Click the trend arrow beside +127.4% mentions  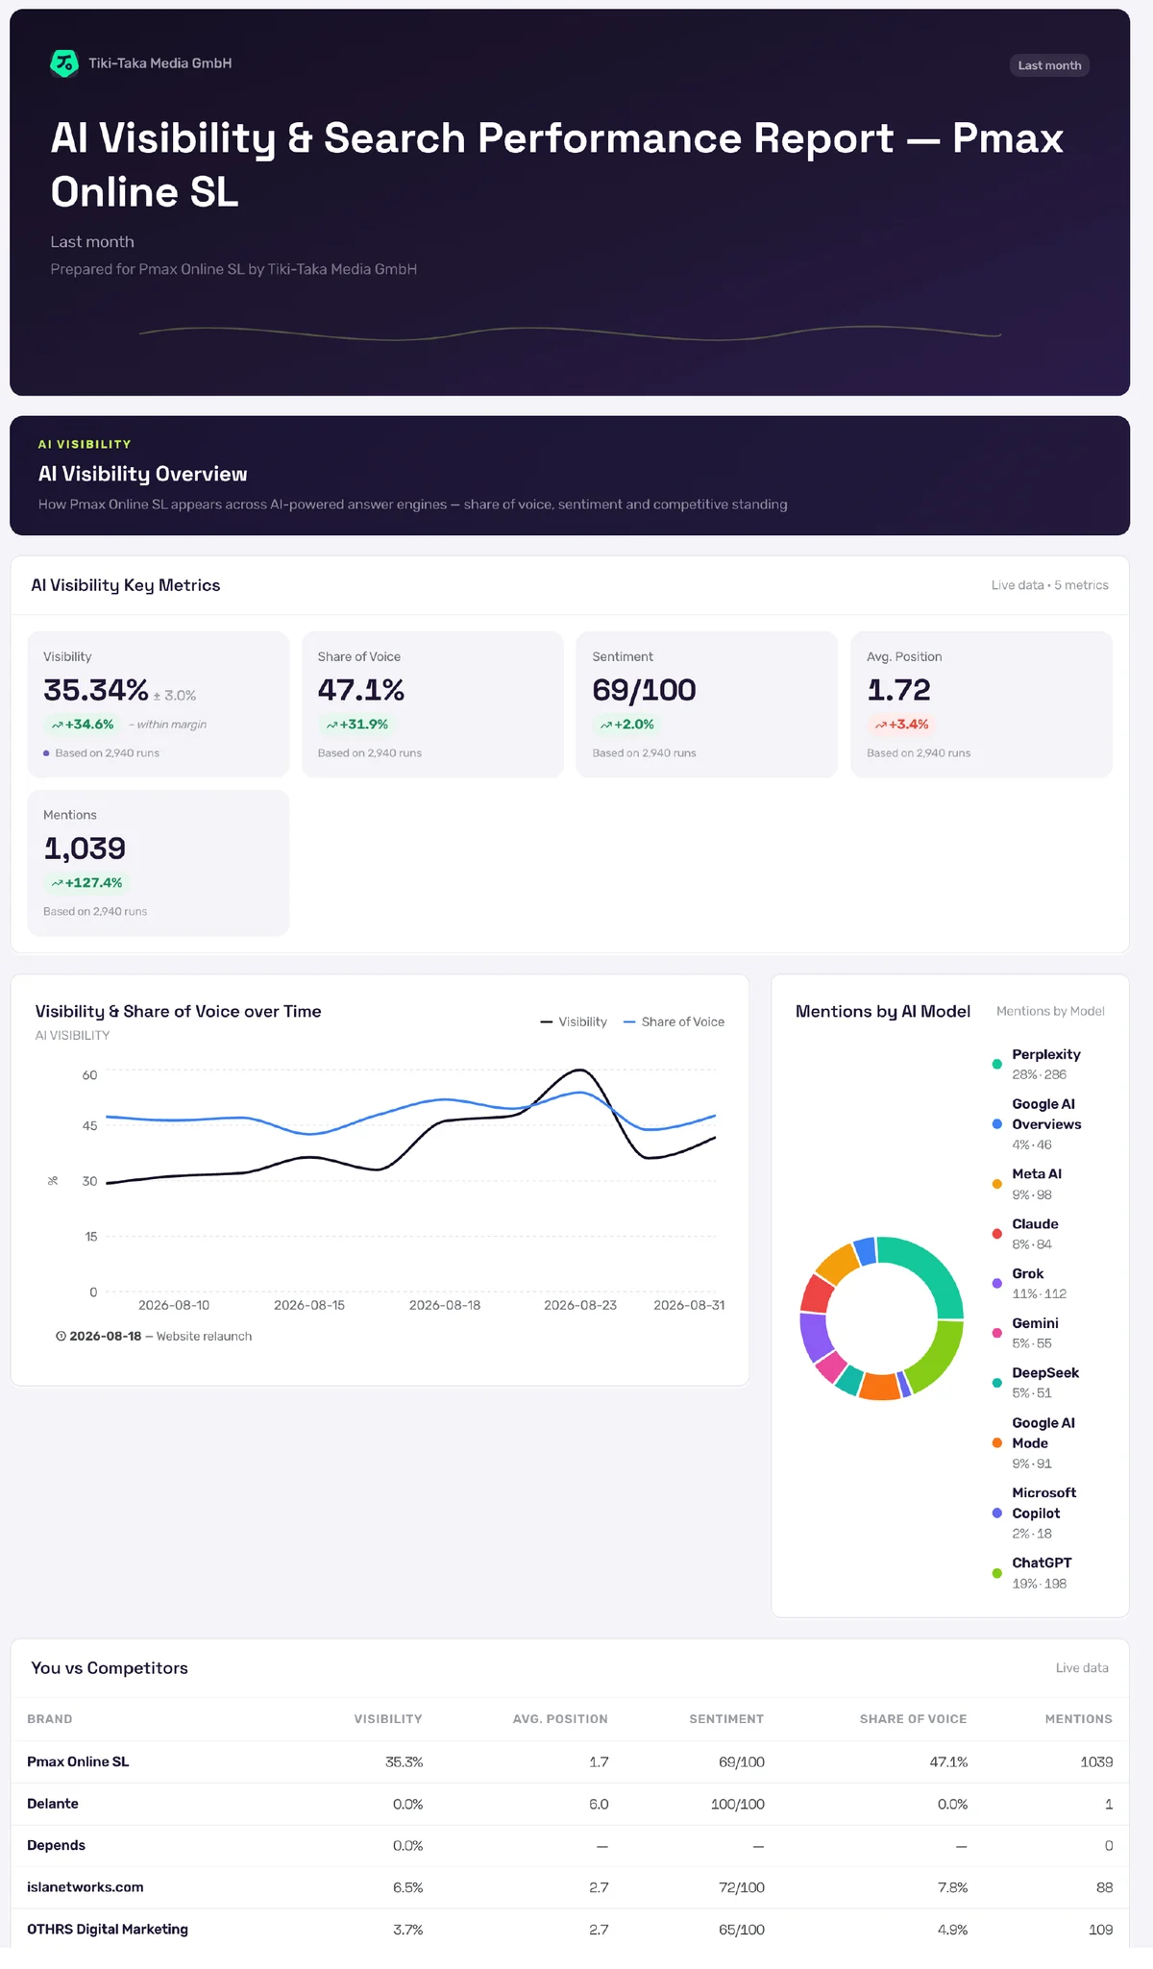point(58,883)
